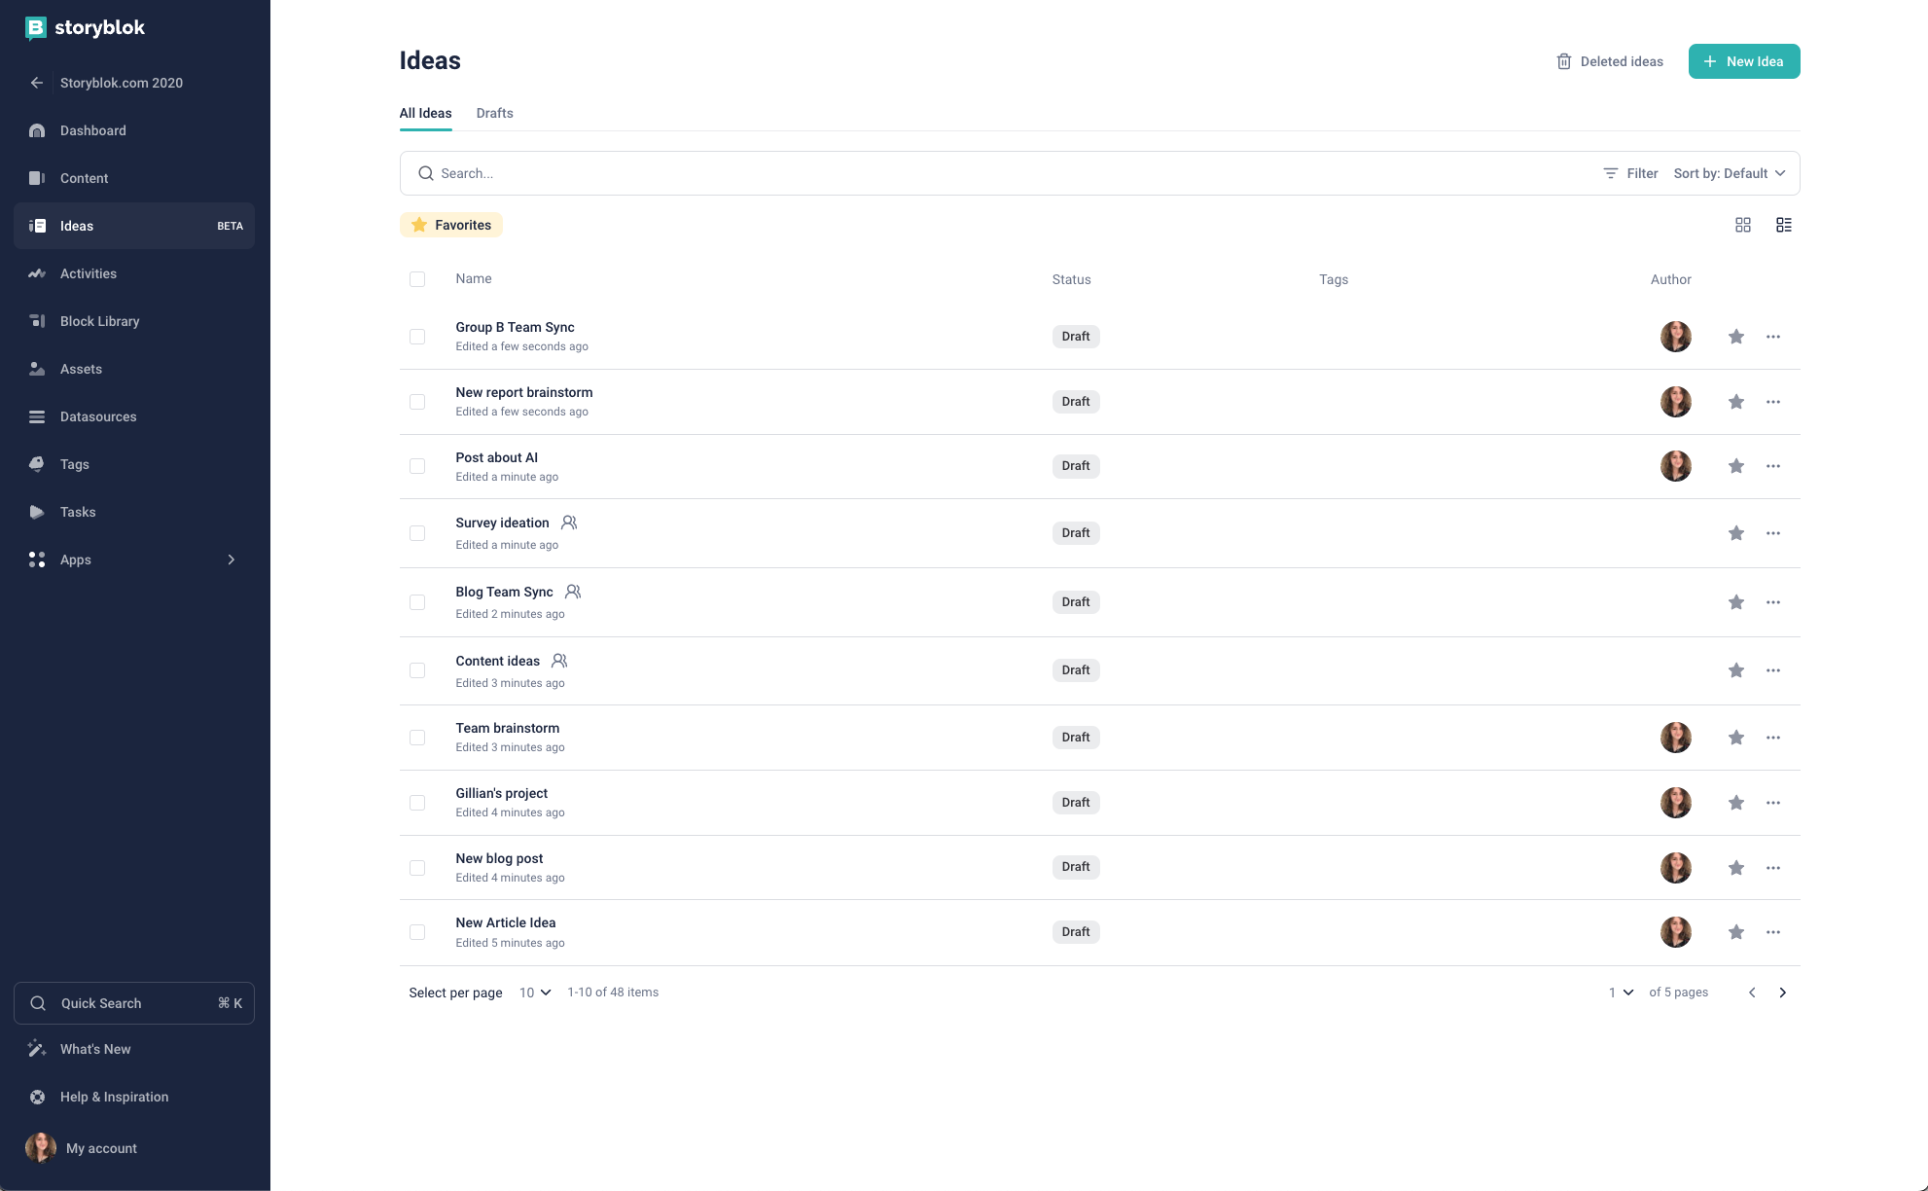Click the shared users icon beside Blog Team Sync

(573, 592)
